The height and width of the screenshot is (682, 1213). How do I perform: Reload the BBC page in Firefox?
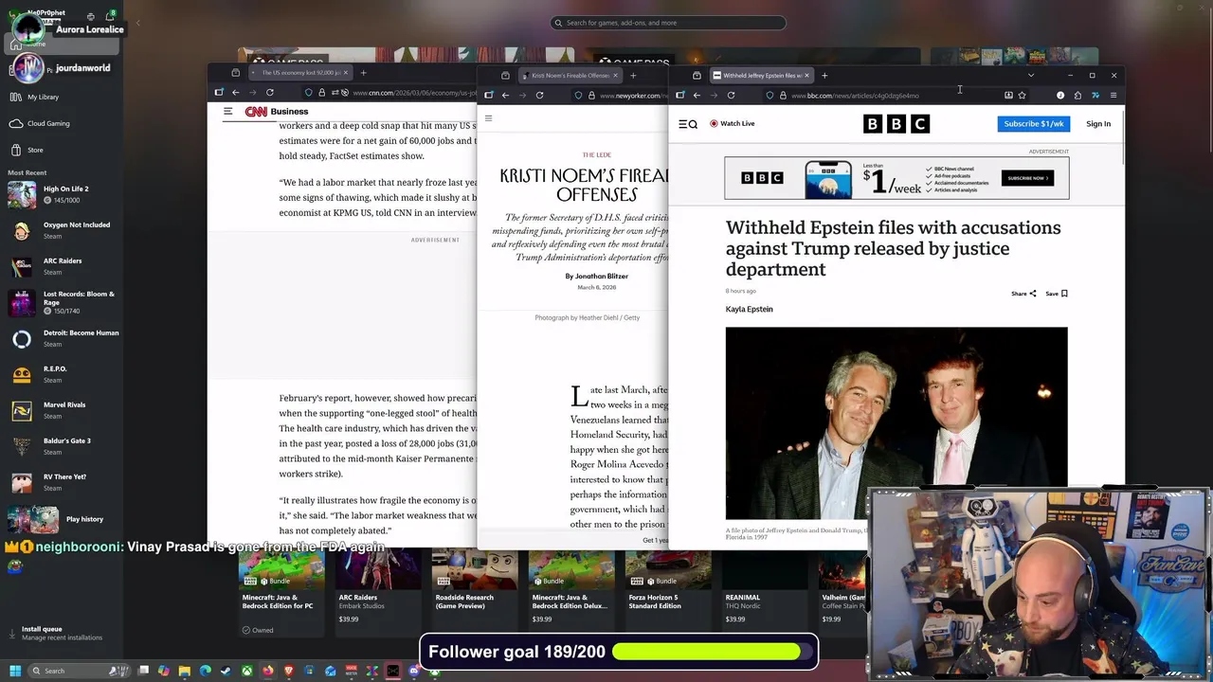(x=731, y=95)
